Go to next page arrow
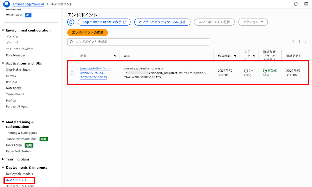Image resolution: width=312 pixels, height=187 pixels. click(306, 41)
